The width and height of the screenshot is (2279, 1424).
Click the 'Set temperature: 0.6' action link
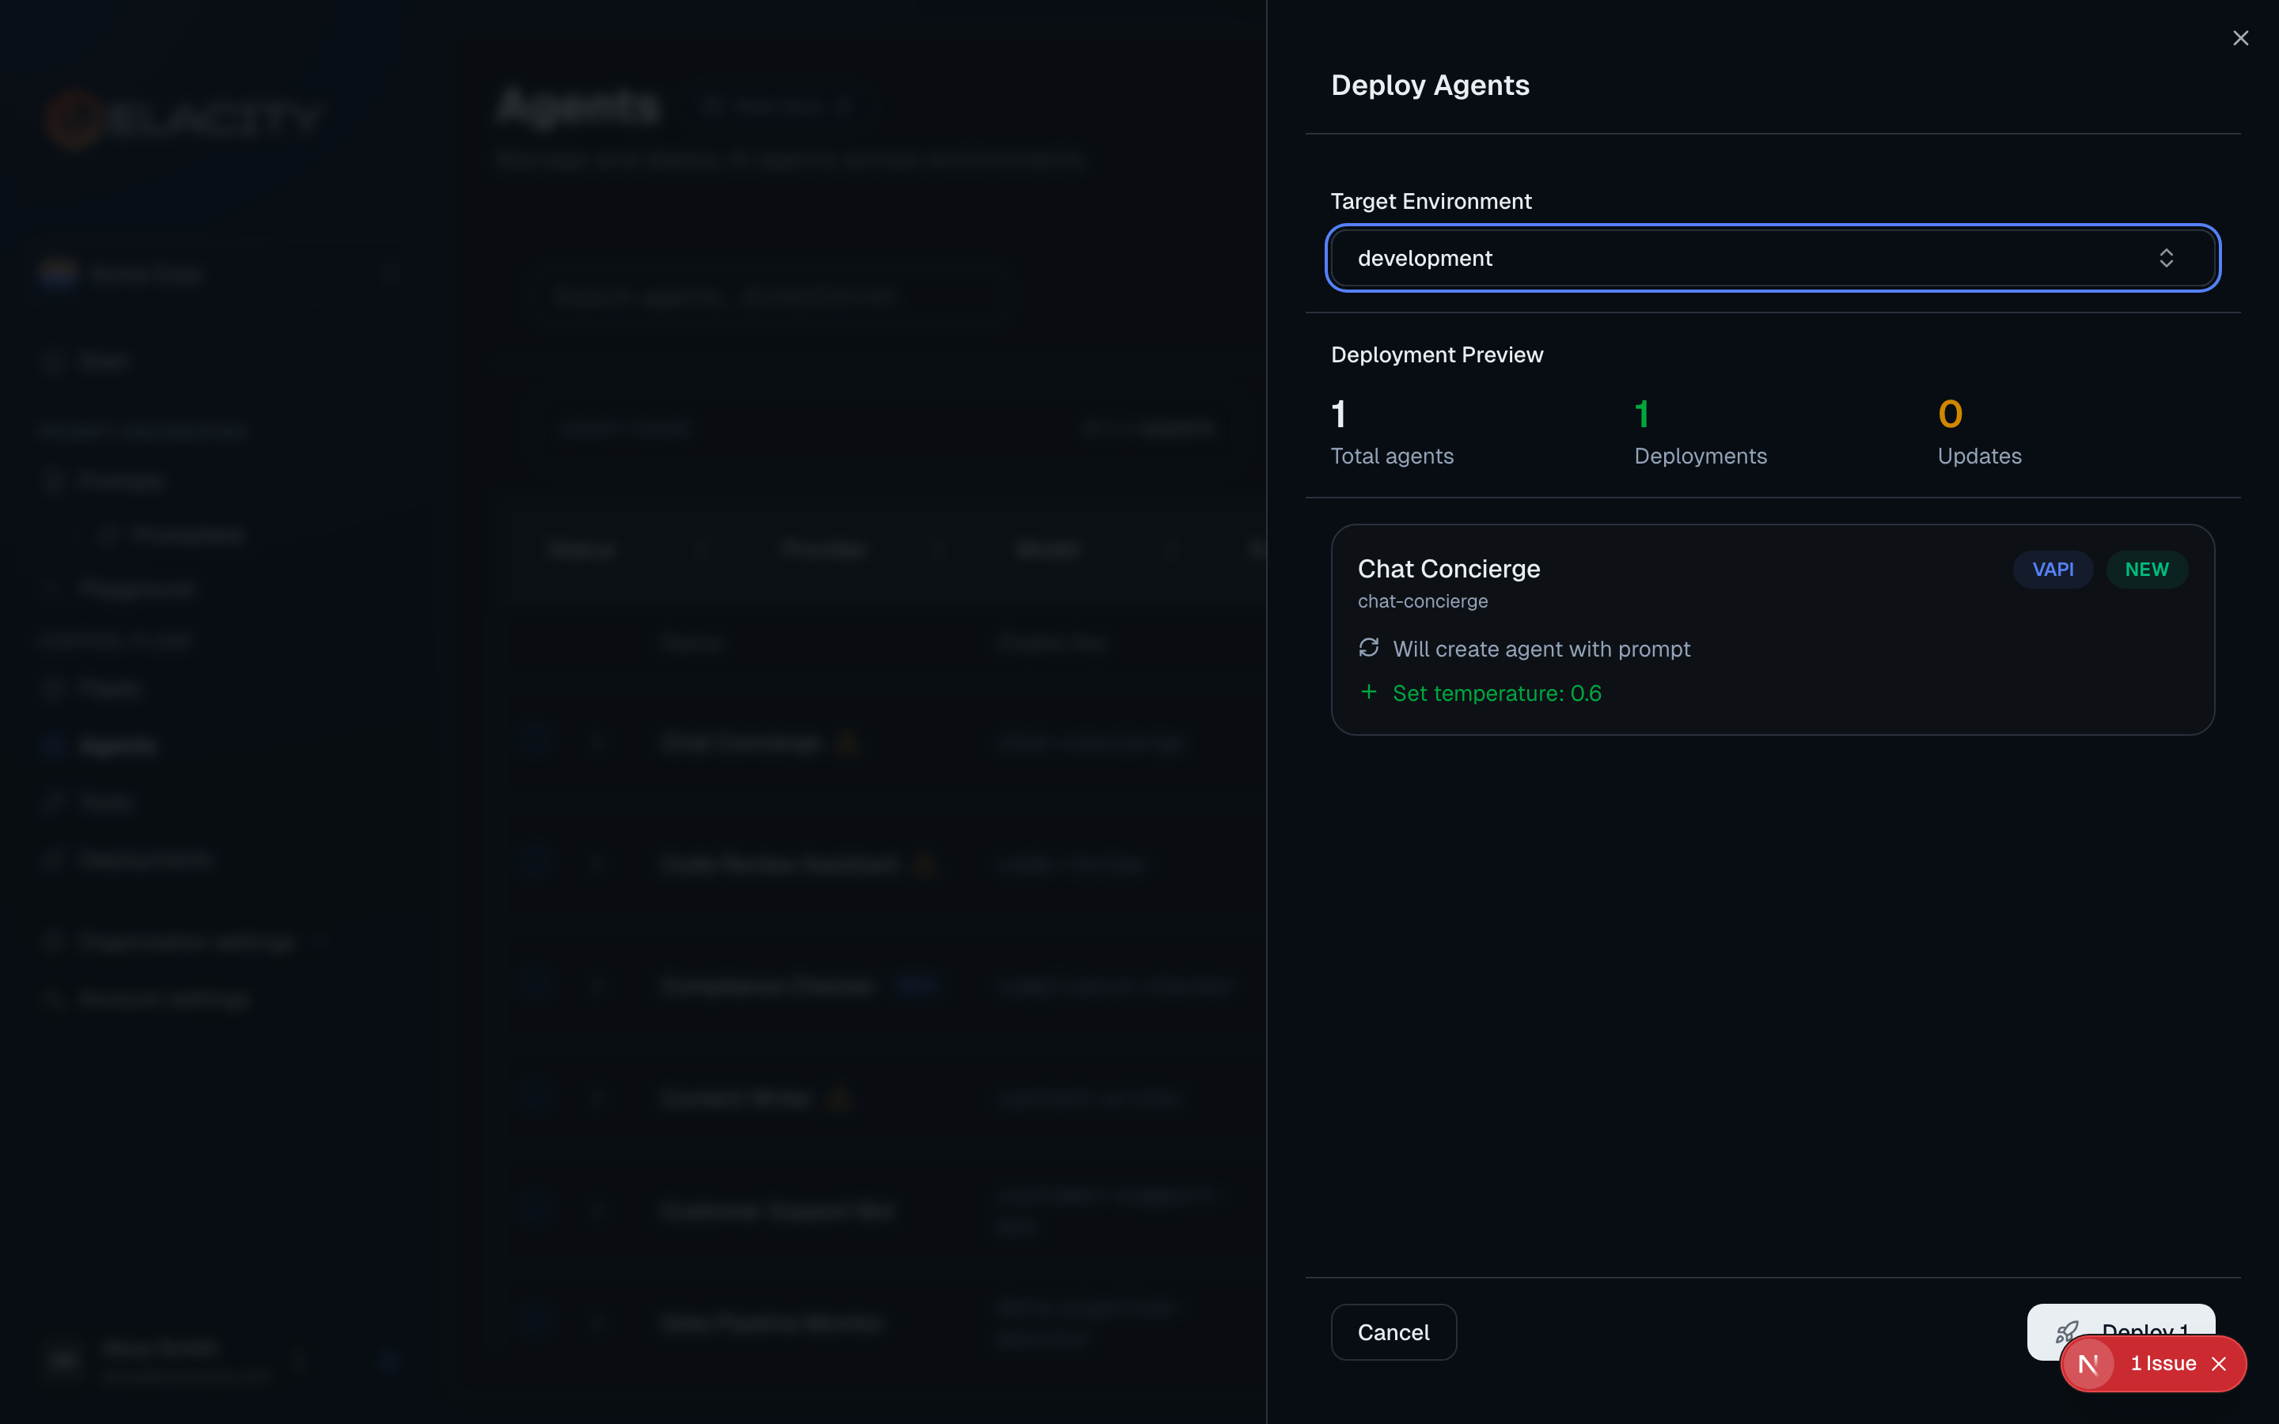click(1497, 692)
